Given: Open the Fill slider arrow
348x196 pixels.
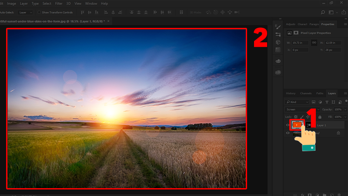Looking at the screenshot, I should 345,117.
